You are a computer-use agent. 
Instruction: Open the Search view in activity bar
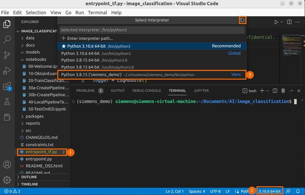coord(7,39)
